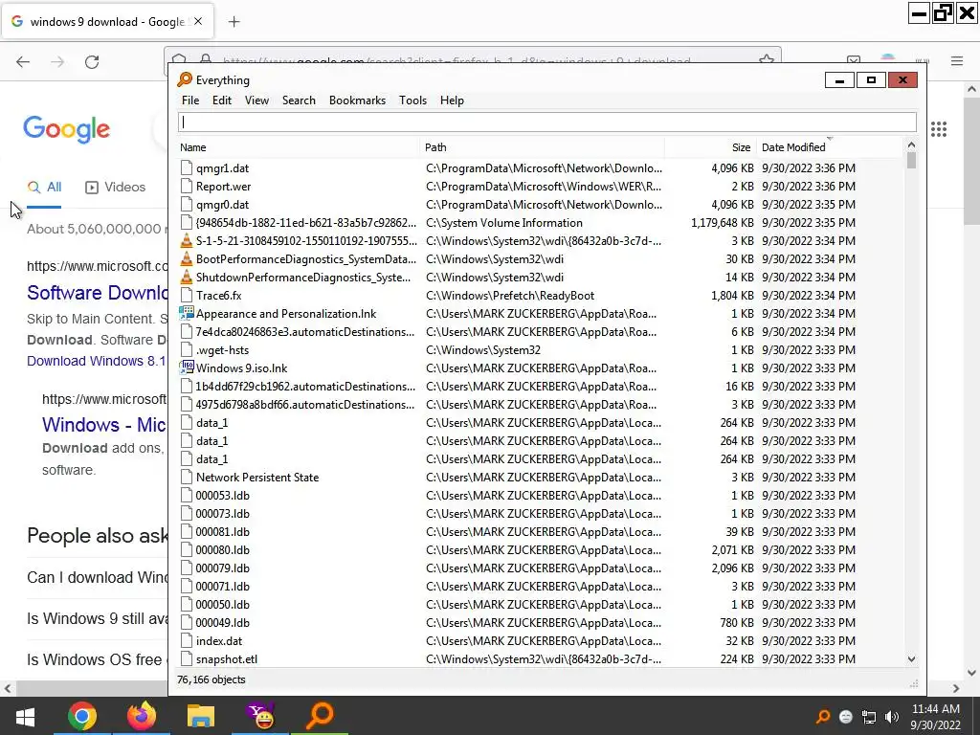Open the Help menu in Everything
This screenshot has height=735, width=980.
coord(452,100)
